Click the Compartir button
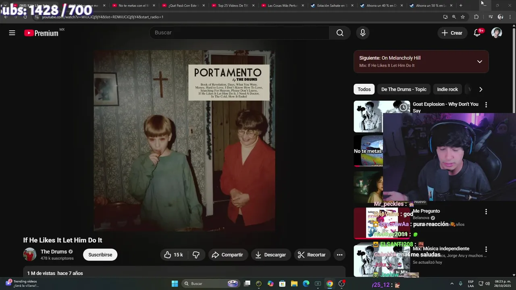This screenshot has width=516, height=290. 227,255
